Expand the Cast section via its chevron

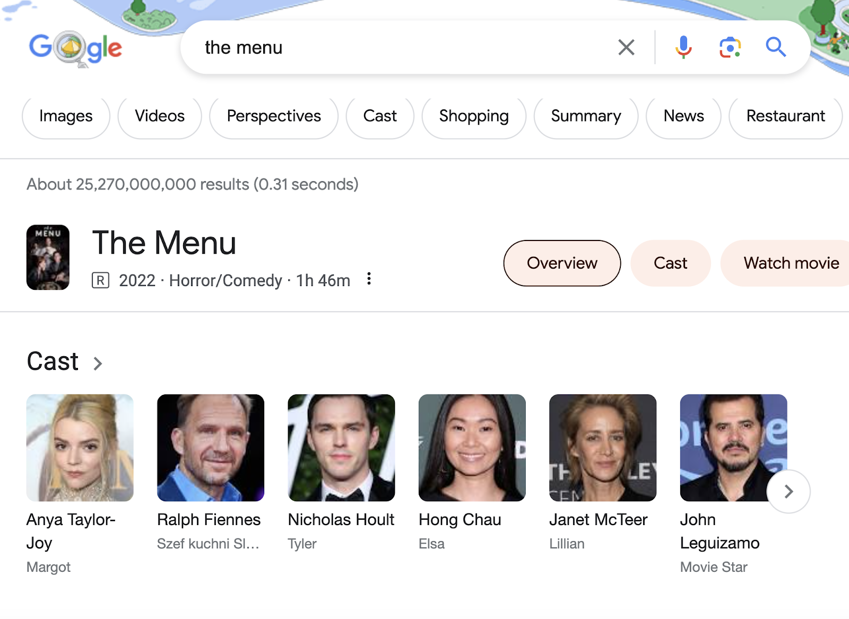coord(99,363)
